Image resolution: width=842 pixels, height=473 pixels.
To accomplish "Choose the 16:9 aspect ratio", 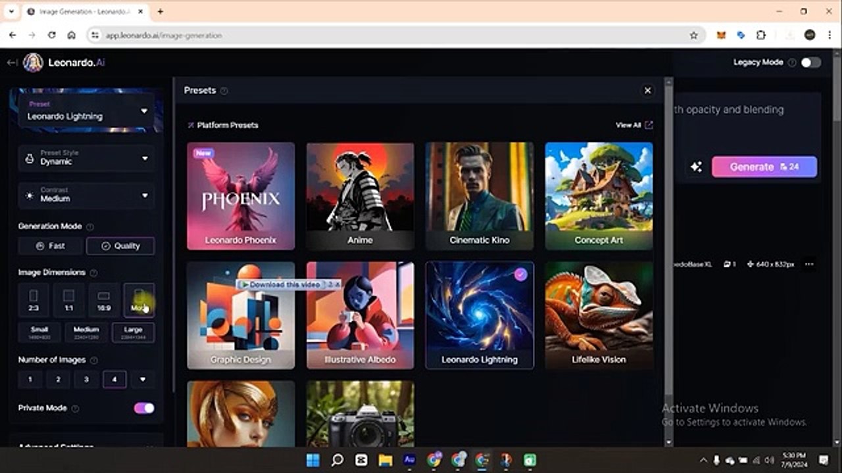I will pos(104,300).
